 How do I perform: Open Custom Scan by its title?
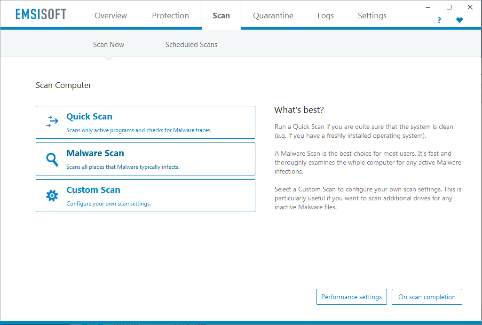(93, 190)
